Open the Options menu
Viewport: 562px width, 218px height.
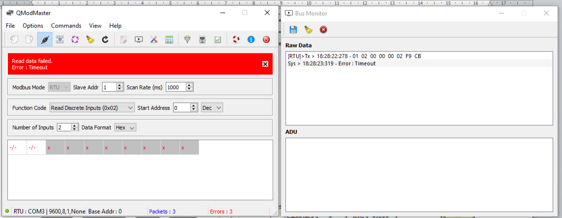point(33,25)
